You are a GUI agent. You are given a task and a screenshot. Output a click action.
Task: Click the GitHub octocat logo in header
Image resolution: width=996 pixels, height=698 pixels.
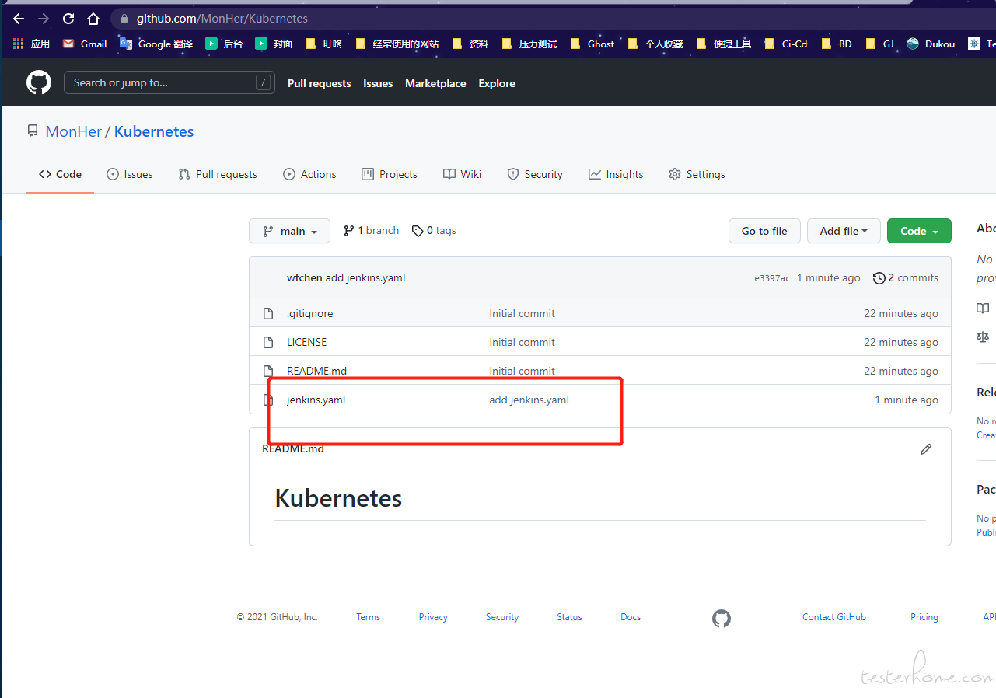(x=39, y=82)
